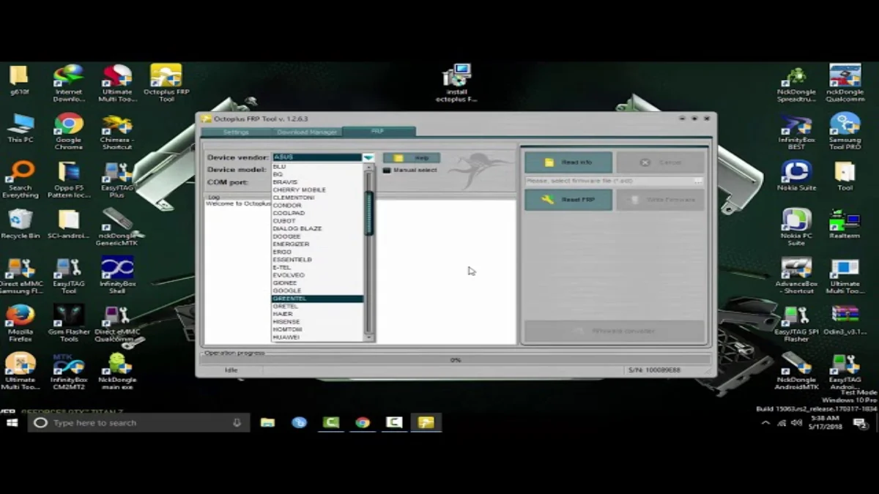
Task: Click the Cancel button
Action: pyautogui.click(x=661, y=162)
